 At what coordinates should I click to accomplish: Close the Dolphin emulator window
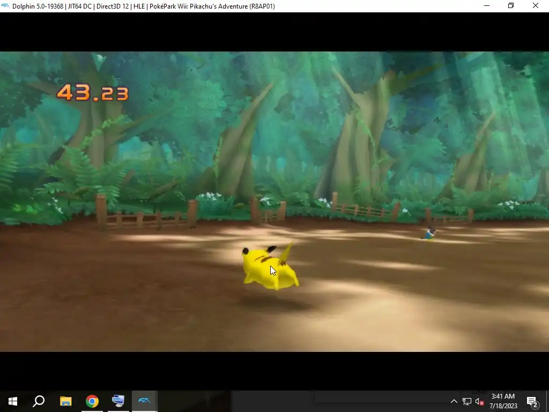coord(536,6)
